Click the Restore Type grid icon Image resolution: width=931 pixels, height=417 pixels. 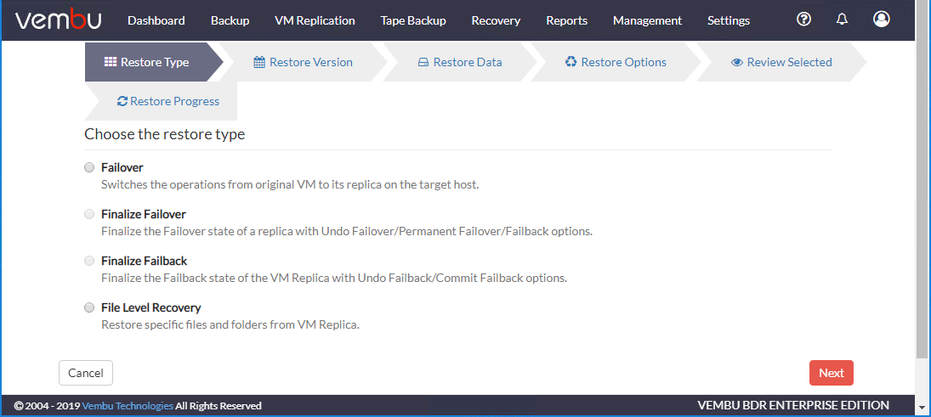[x=111, y=62]
